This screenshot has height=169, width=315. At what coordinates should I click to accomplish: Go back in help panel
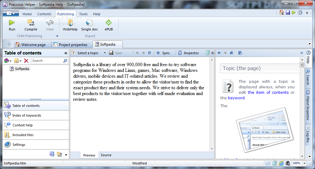219,53
